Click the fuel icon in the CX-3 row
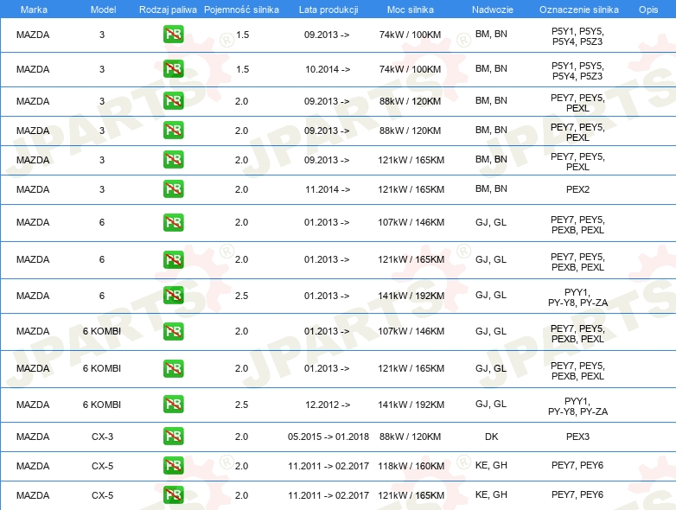The width and height of the screenshot is (676, 510). [x=173, y=436]
